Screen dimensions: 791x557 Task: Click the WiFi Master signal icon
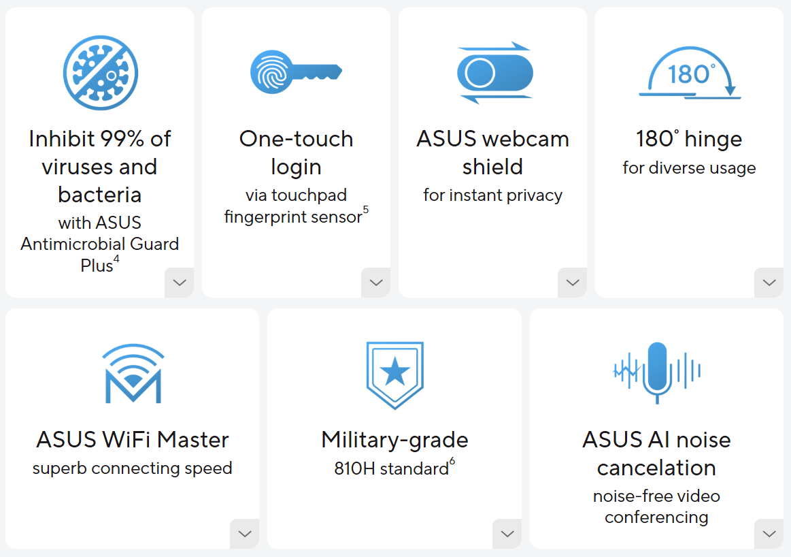pos(133,373)
